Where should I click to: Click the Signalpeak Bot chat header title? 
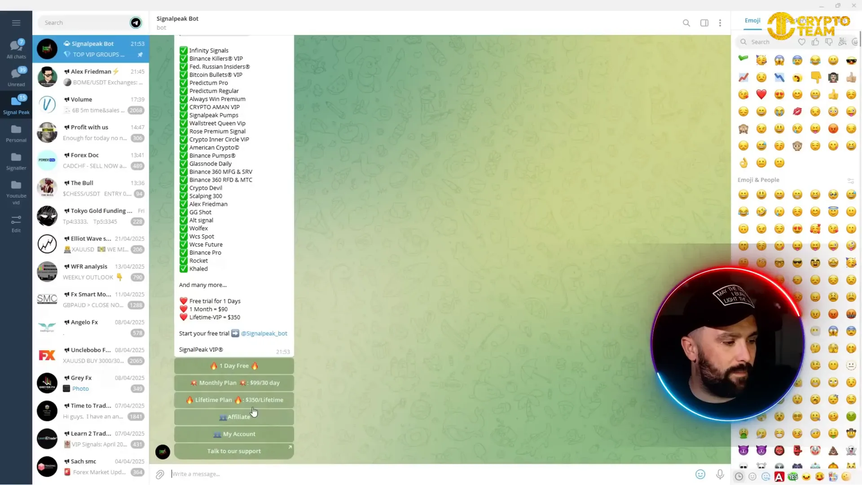177,19
